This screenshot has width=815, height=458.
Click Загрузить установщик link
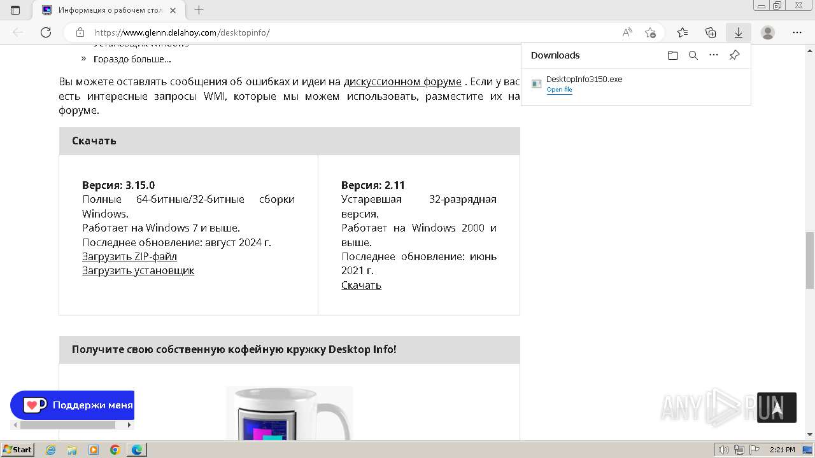coord(138,270)
